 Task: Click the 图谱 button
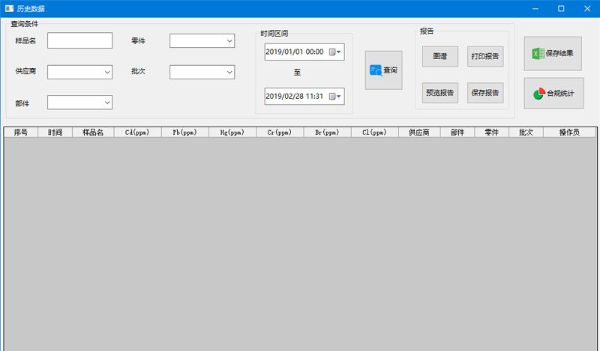coord(439,57)
